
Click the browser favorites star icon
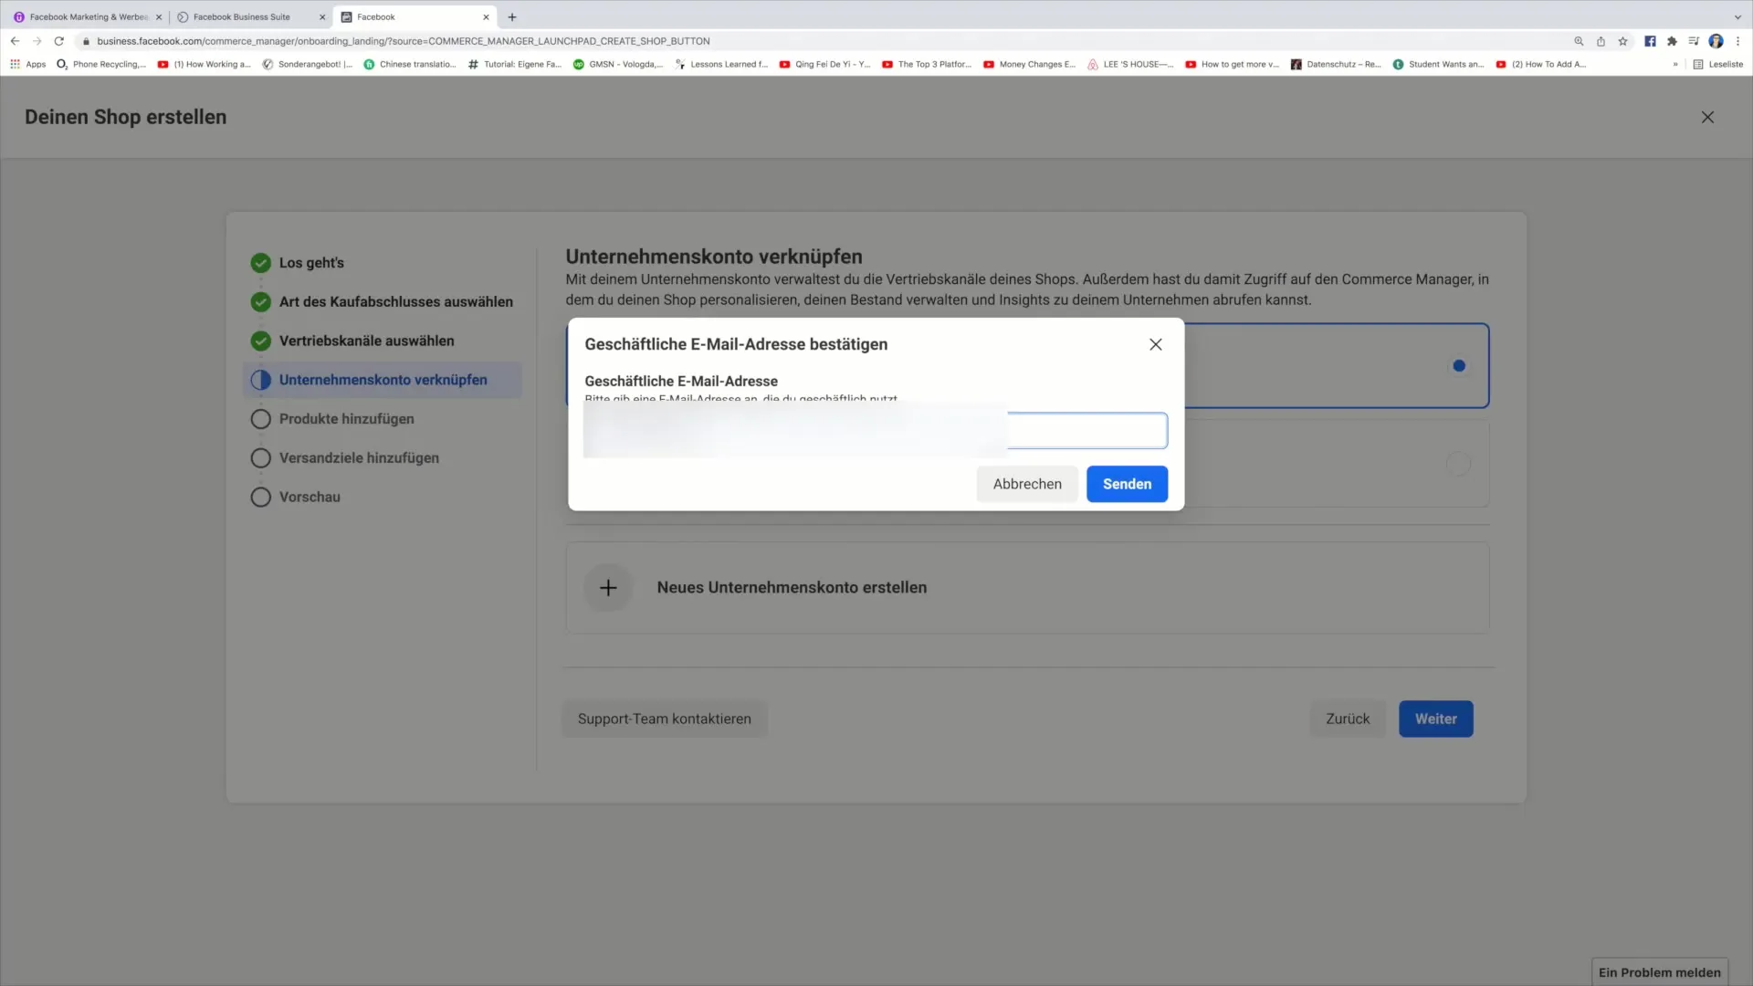point(1622,41)
